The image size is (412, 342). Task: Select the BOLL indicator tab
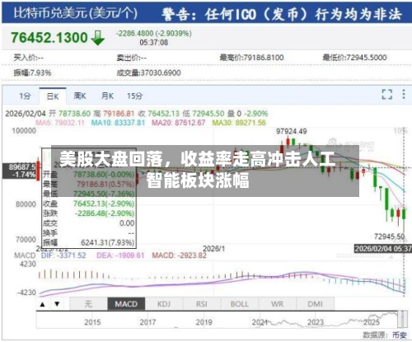[240, 304]
